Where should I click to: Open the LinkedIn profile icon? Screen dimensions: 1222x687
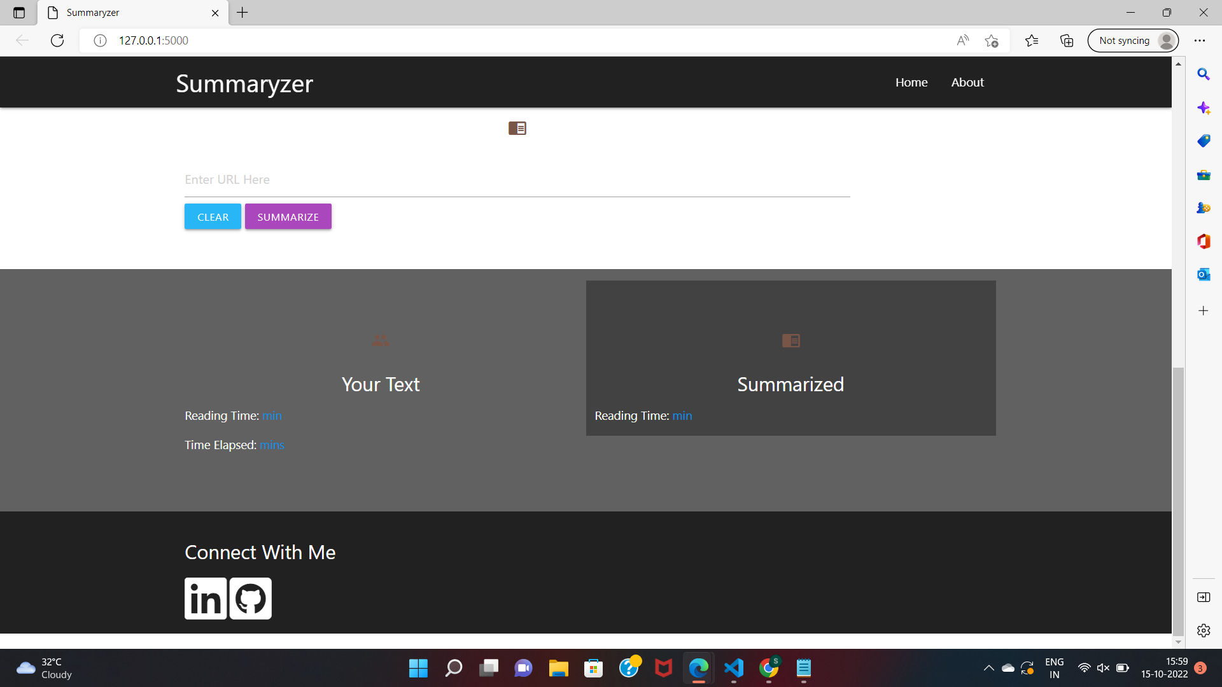[205, 598]
